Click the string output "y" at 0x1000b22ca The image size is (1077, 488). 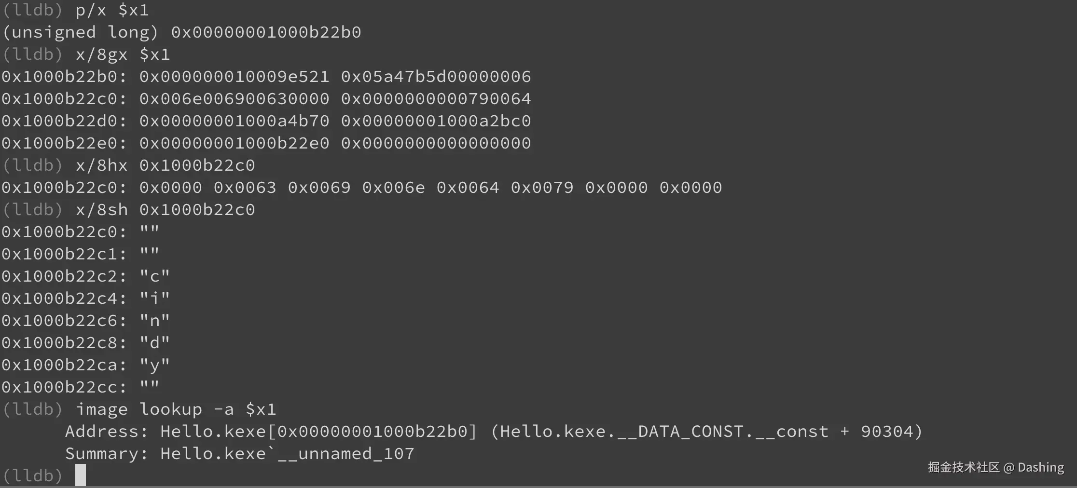[x=154, y=365]
